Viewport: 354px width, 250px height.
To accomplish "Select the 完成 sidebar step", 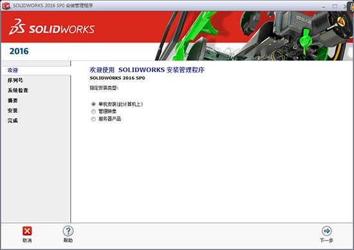I will 13,120.
